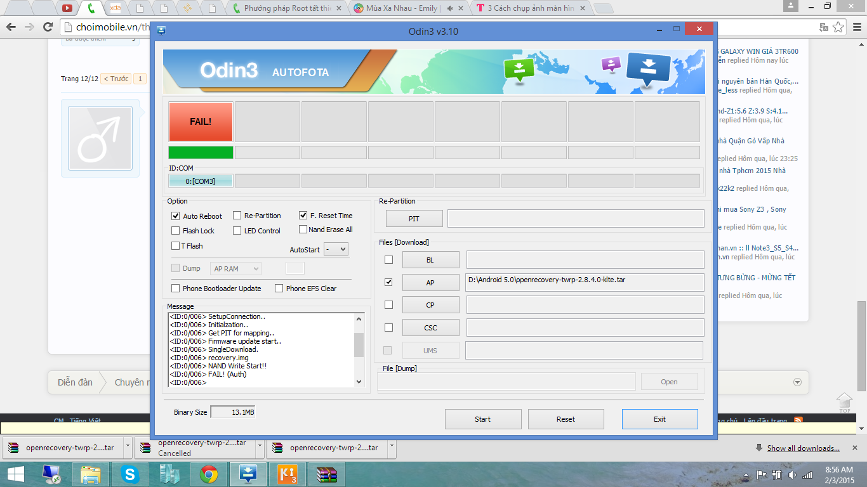Image resolution: width=867 pixels, height=487 pixels.
Task: Click Chrome's reload page icon
Action: coord(48,27)
